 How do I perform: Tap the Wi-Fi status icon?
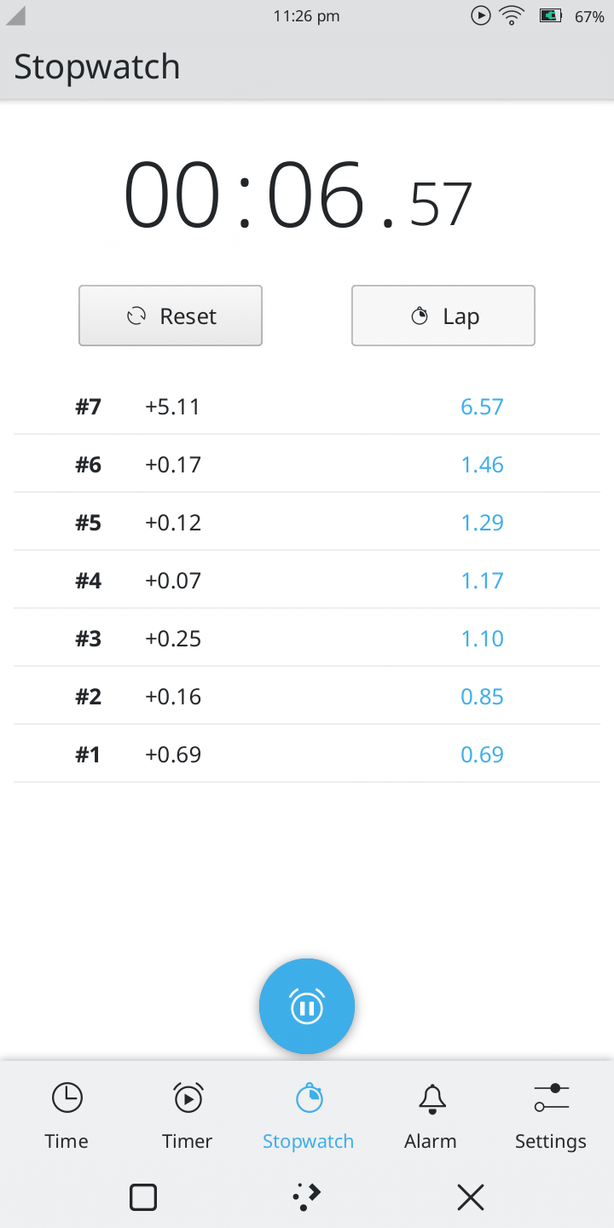click(512, 16)
